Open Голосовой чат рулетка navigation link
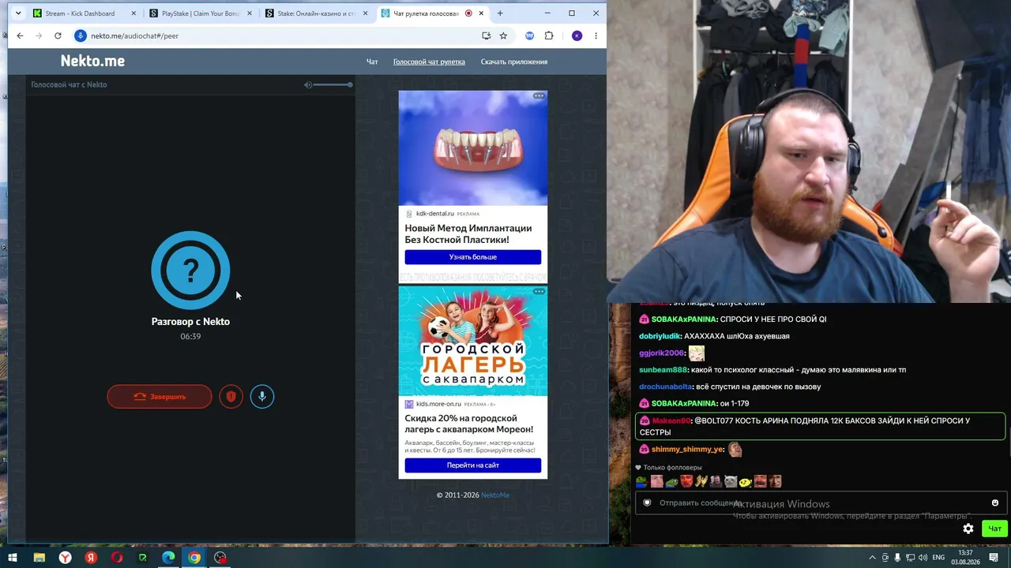The image size is (1011, 568). tap(429, 62)
